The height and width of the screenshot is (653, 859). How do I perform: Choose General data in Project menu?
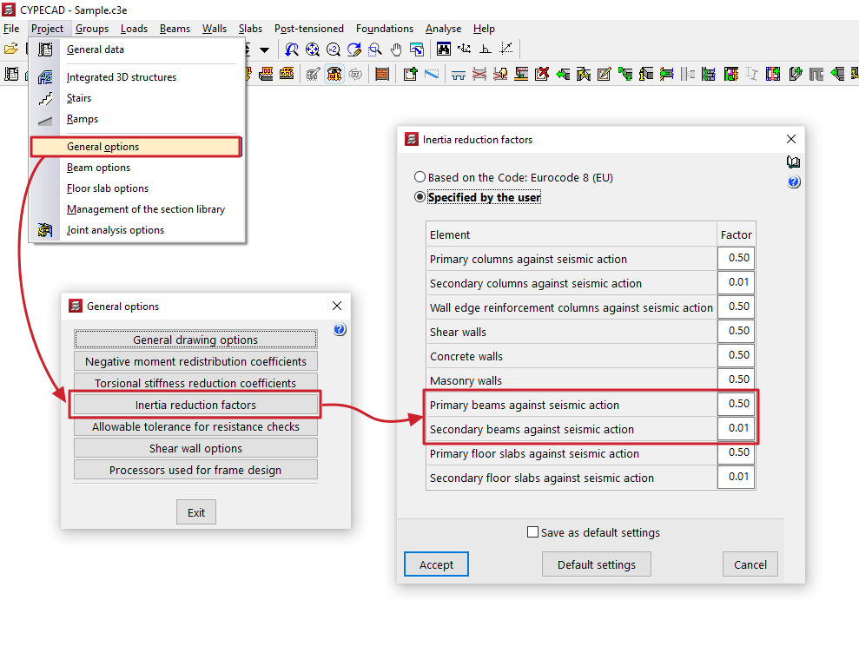click(135, 49)
